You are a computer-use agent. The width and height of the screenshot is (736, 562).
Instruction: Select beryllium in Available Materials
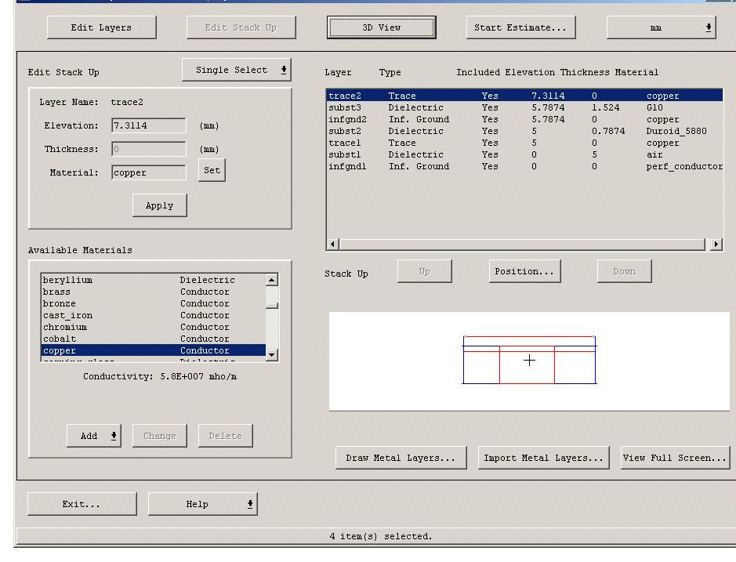(154, 280)
